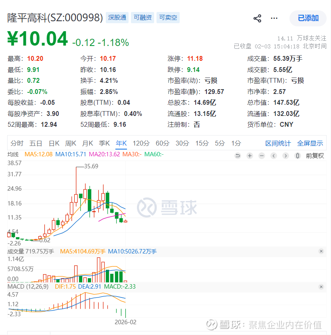Open the 月K chart tab
The image size is (331, 335).
coord(87,143)
